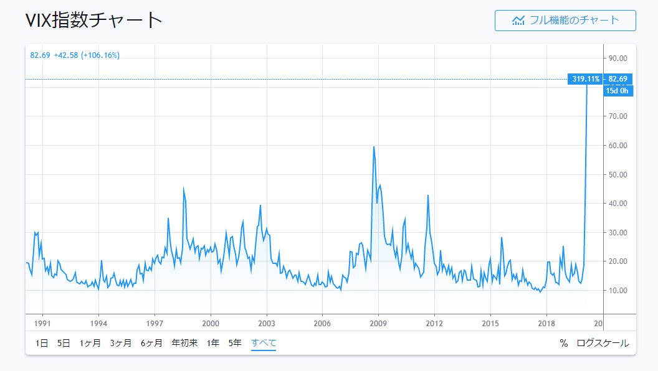Click the 20.00 price axis label
This screenshot has height=371, width=658.
(617, 261)
